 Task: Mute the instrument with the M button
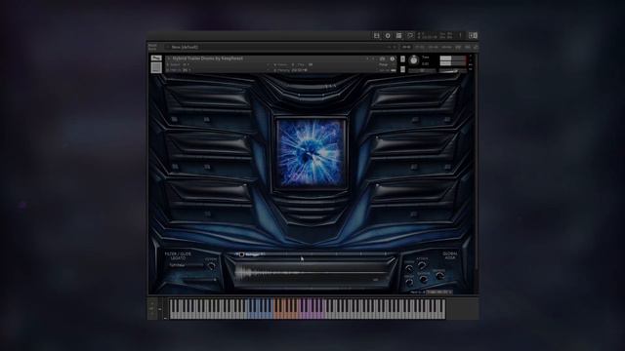tap(402, 69)
